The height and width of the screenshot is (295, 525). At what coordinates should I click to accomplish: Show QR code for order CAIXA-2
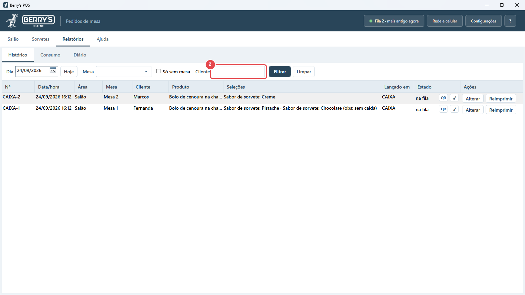coord(443,98)
